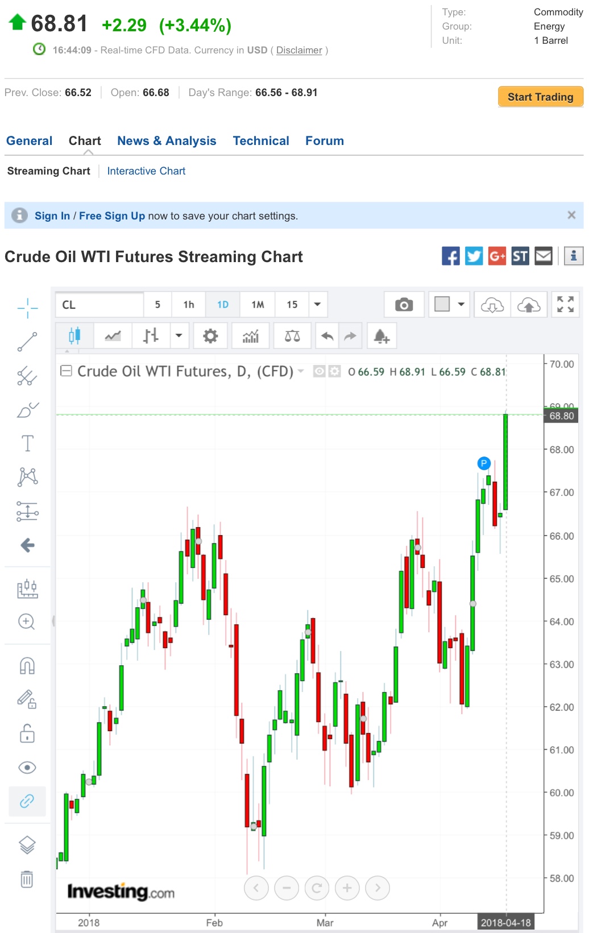Open chart settings gear

pyautogui.click(x=210, y=336)
